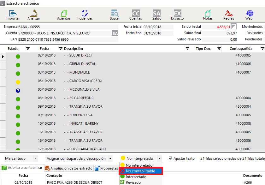265x185 pixels.
Task: Click the IBAN field
Action: pyautogui.click(x=68, y=39)
